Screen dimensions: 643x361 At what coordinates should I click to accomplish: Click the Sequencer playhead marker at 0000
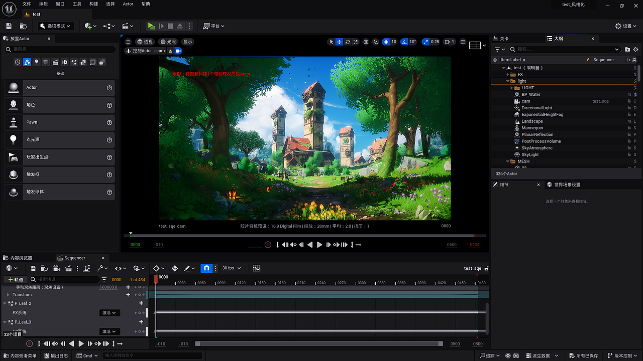(156, 279)
